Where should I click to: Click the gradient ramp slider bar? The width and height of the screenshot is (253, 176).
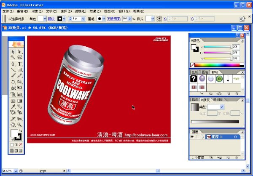pos(215,122)
